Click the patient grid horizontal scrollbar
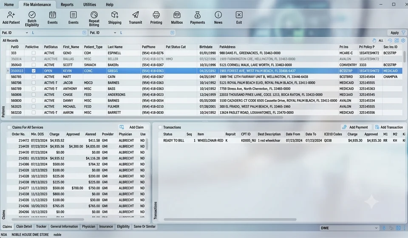 tap(147, 117)
